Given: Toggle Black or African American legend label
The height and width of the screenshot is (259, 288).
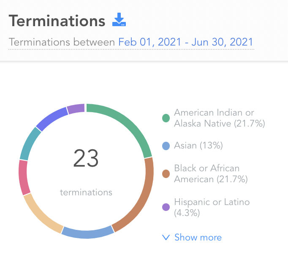Looking at the screenshot, I should (211, 174).
